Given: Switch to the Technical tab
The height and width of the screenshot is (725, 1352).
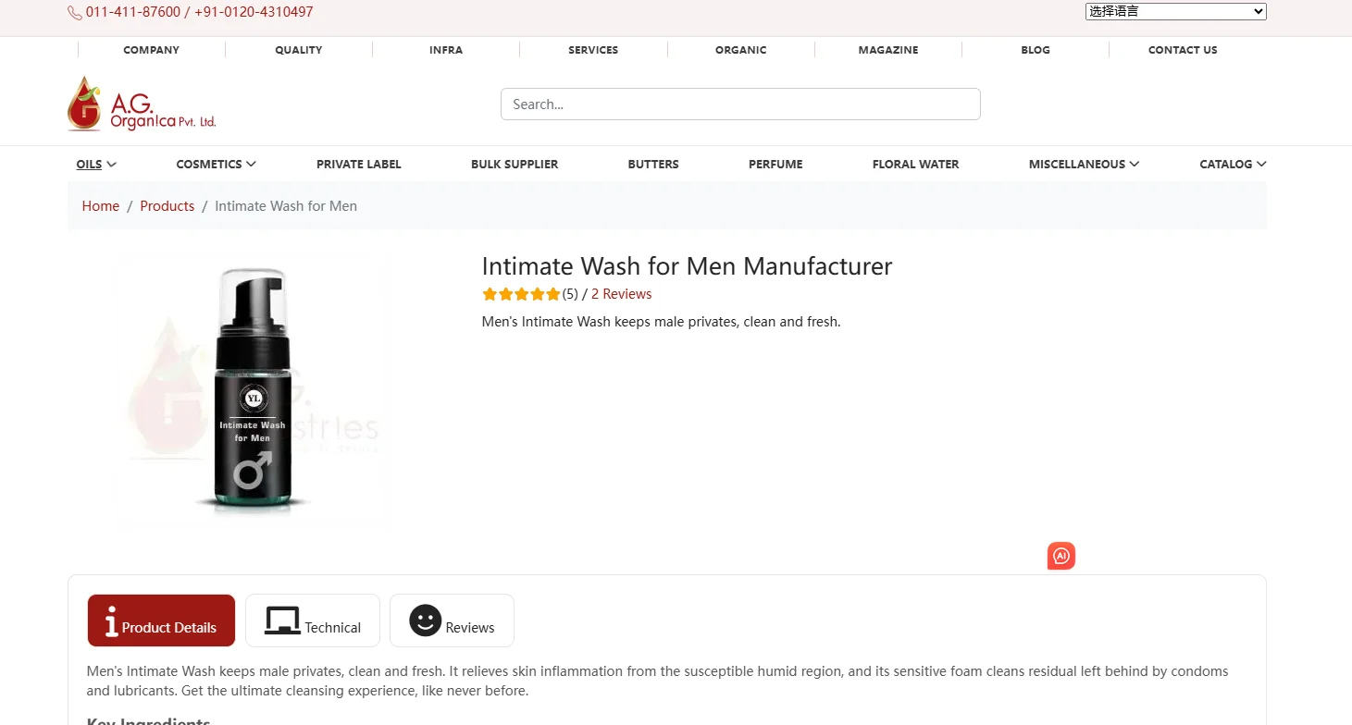Looking at the screenshot, I should pyautogui.click(x=312, y=621).
